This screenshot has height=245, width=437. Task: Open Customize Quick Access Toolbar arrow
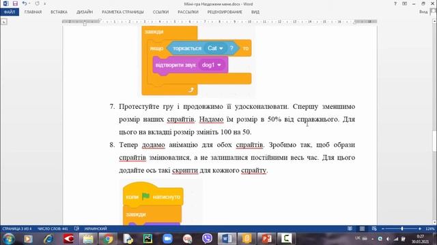coord(44,4)
